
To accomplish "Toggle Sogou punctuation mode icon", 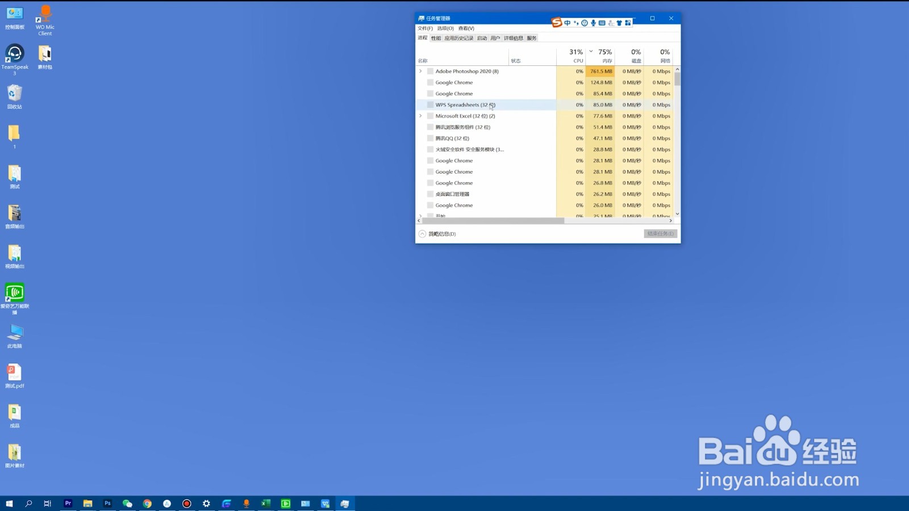I will click(x=576, y=23).
